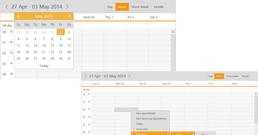Click selected Mon 02:00 cell in bottom scheduler
The image size is (258, 135).
pos(126,110)
